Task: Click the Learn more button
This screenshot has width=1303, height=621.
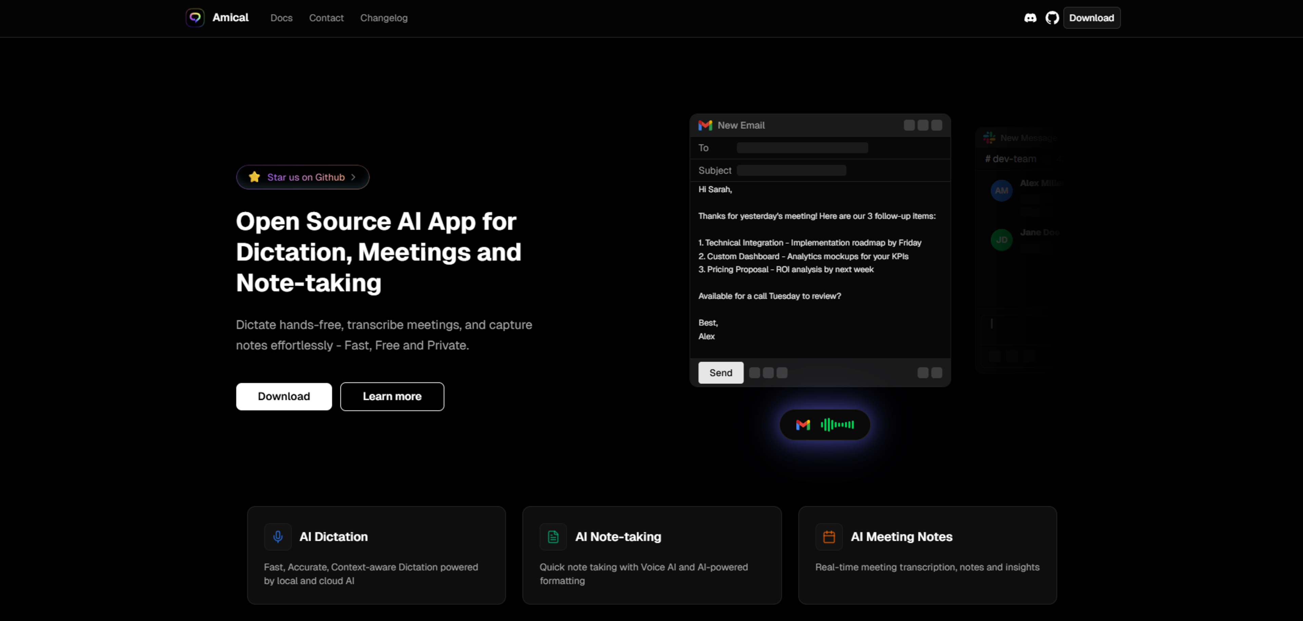Action: 392,397
